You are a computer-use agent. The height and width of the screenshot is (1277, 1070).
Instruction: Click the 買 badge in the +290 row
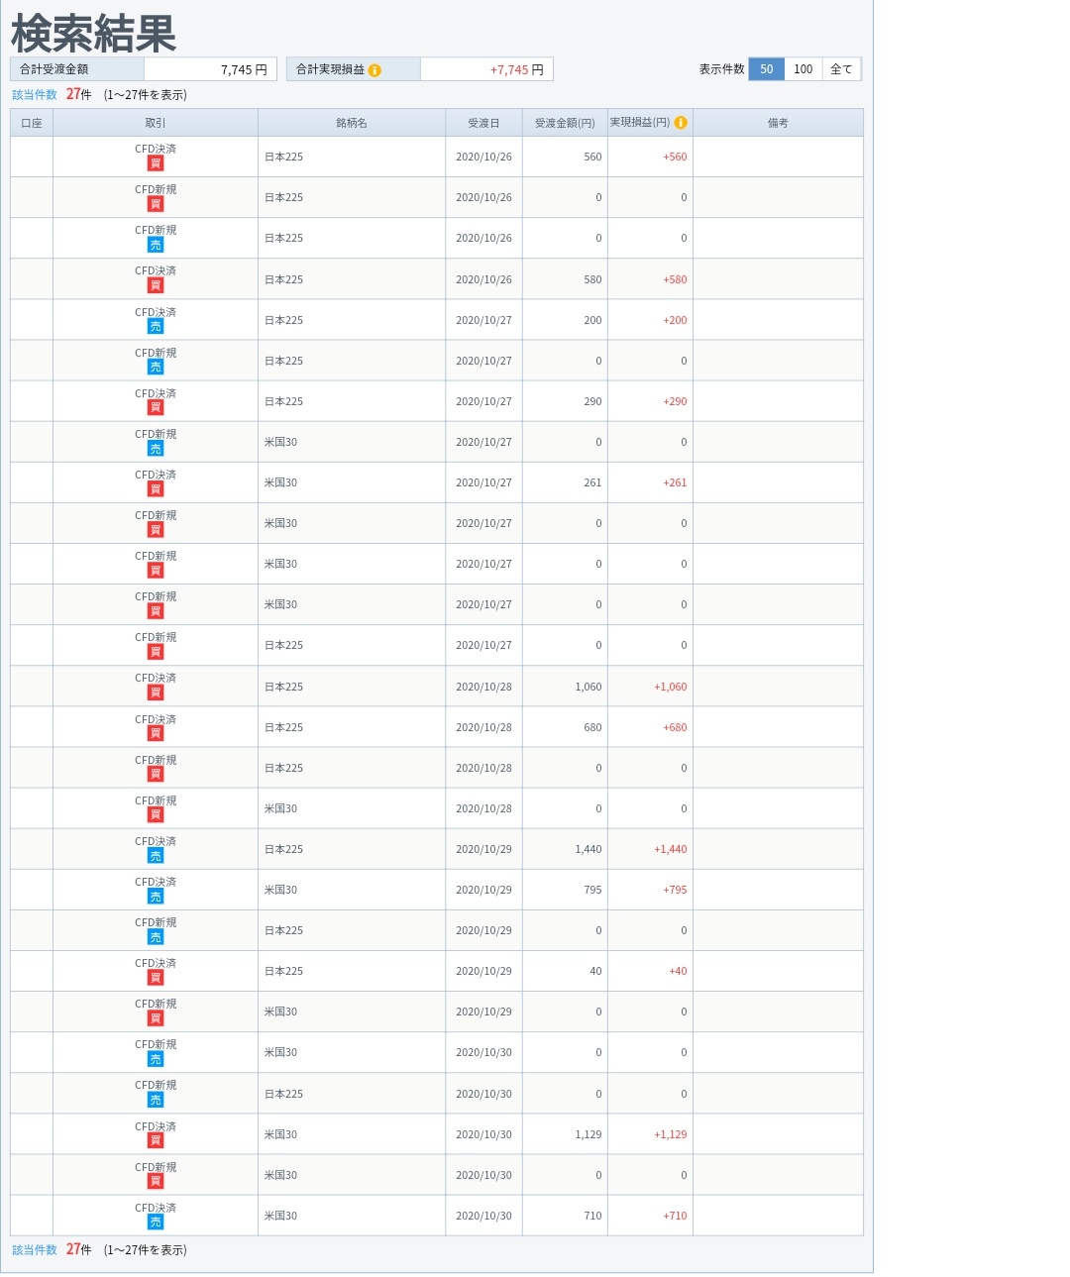pos(156,408)
